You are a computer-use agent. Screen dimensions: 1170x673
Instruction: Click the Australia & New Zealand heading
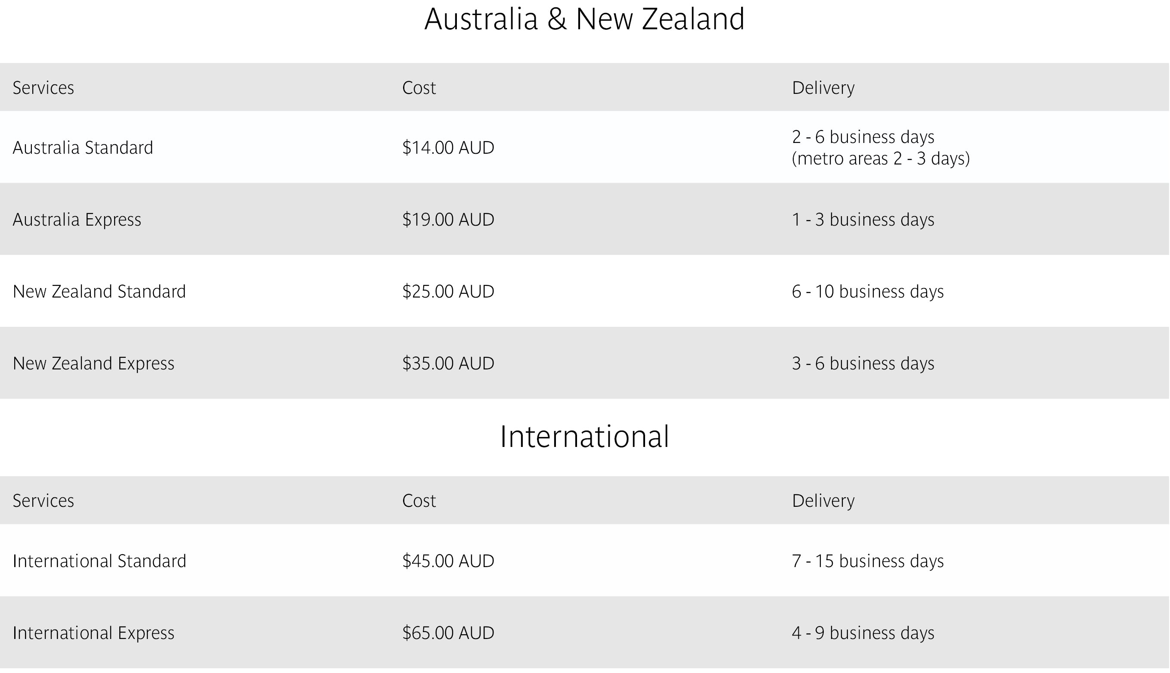(584, 20)
